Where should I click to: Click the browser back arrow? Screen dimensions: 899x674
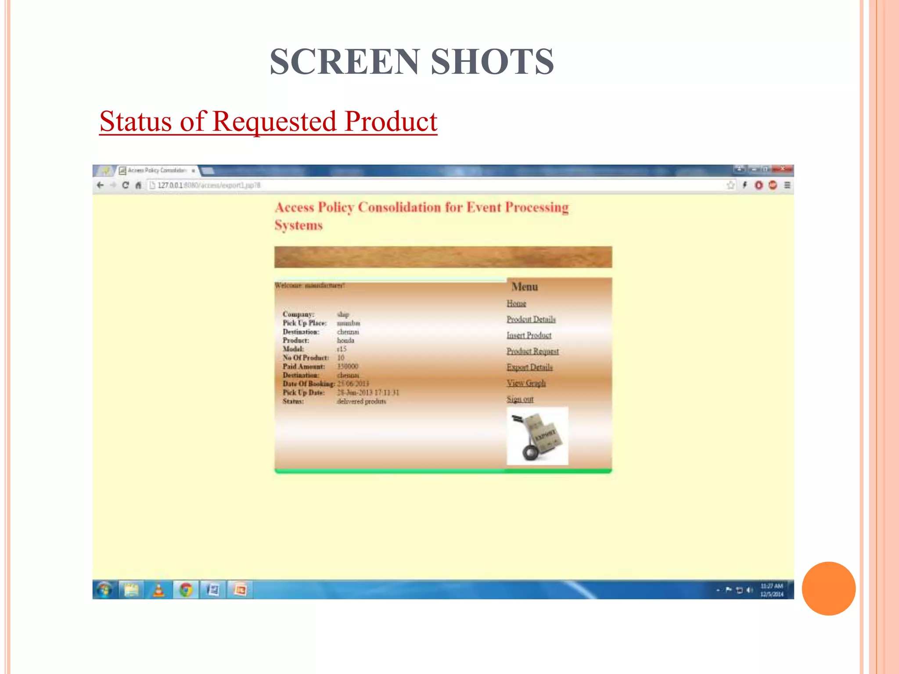(x=100, y=185)
